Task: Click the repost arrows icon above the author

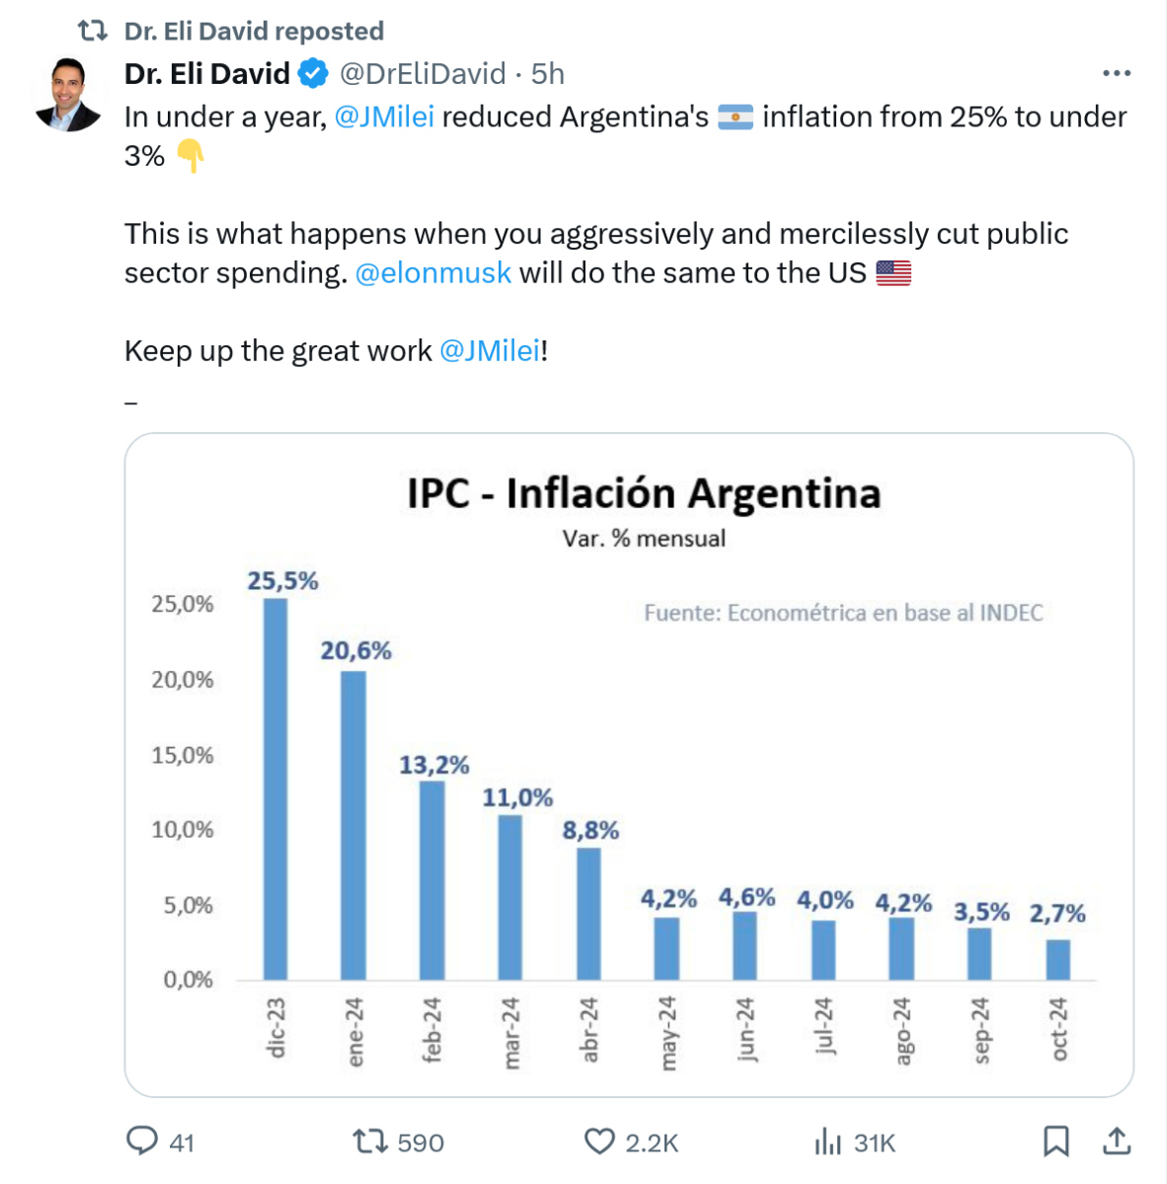Action: pos(92,32)
